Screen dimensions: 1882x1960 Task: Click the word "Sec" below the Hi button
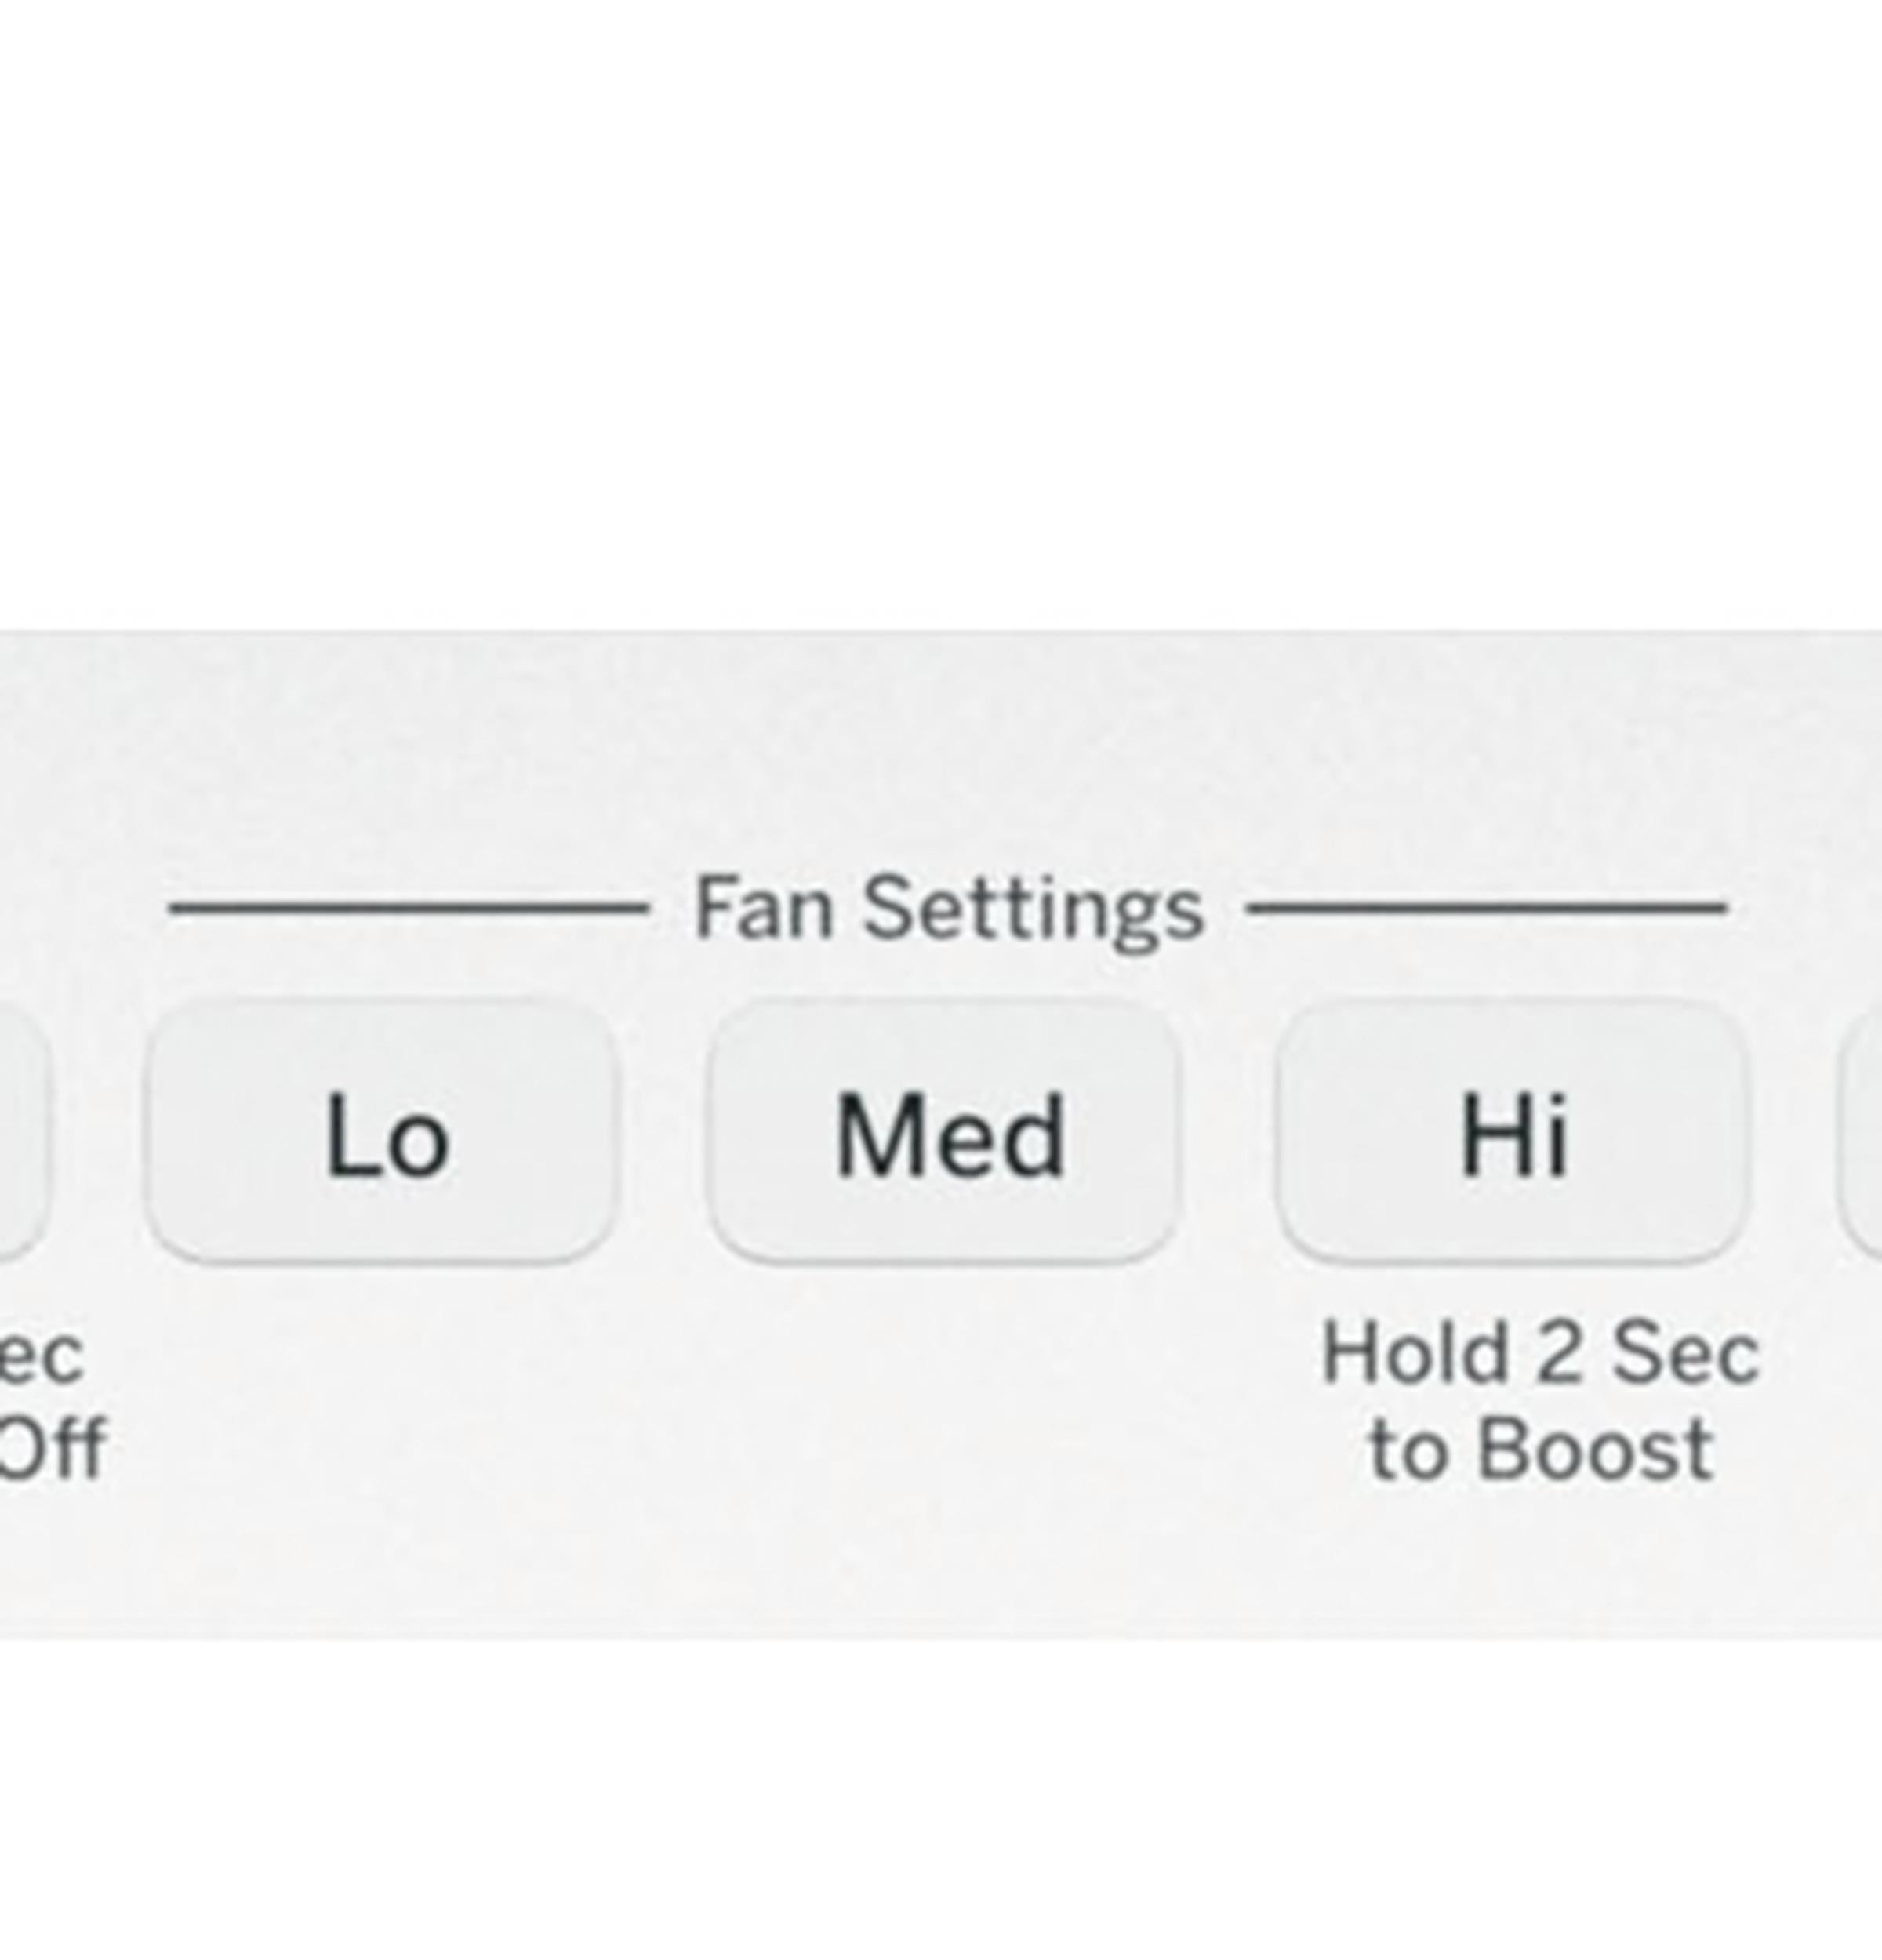coord(1685,1354)
